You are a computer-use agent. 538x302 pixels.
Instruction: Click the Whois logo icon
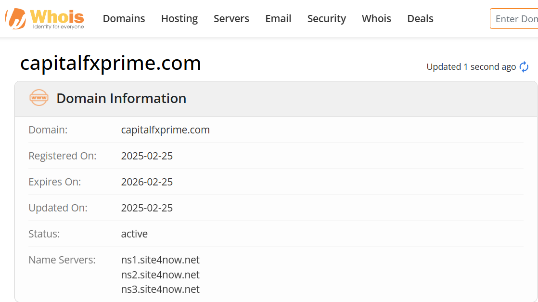coord(44,19)
